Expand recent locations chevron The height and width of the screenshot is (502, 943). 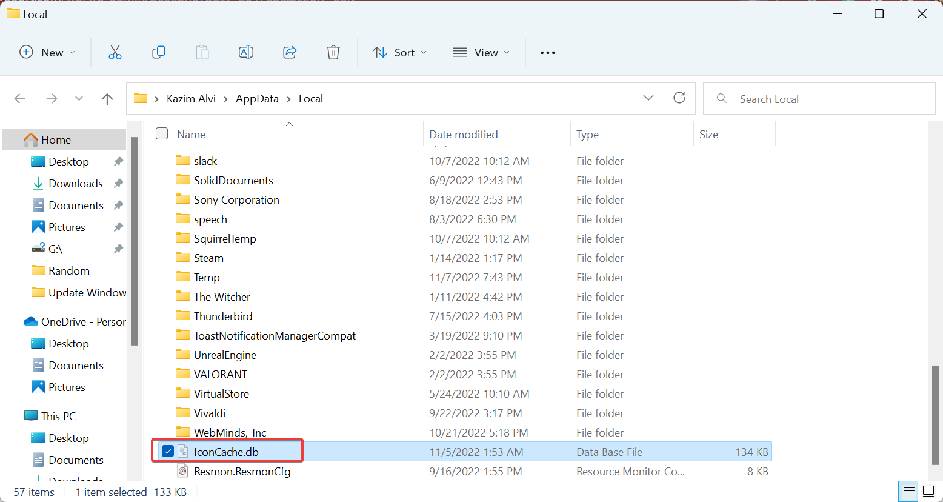(x=79, y=98)
